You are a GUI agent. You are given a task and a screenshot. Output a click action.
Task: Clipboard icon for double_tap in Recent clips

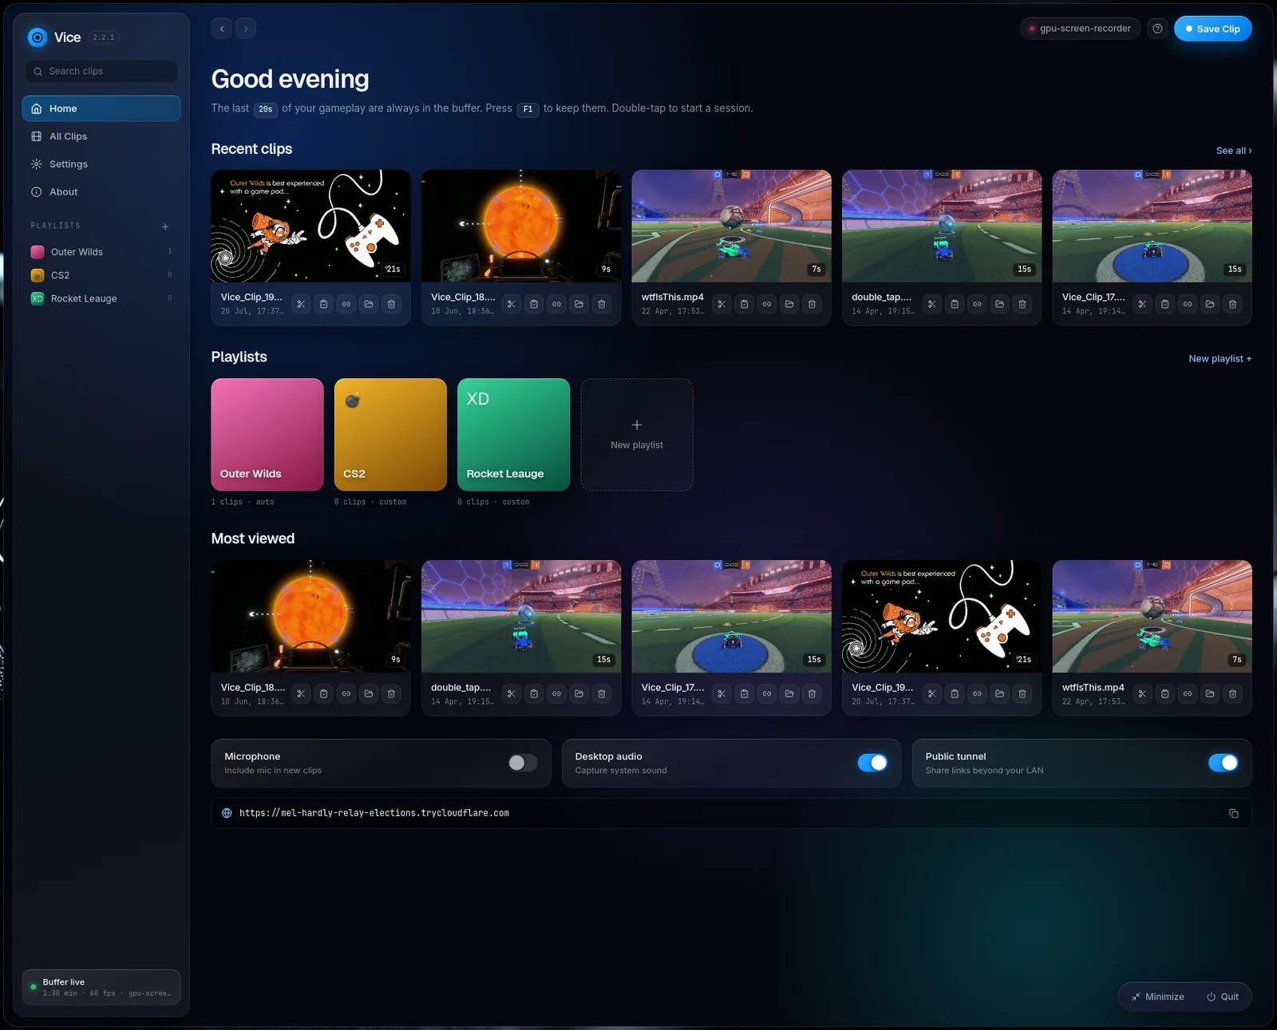(955, 304)
